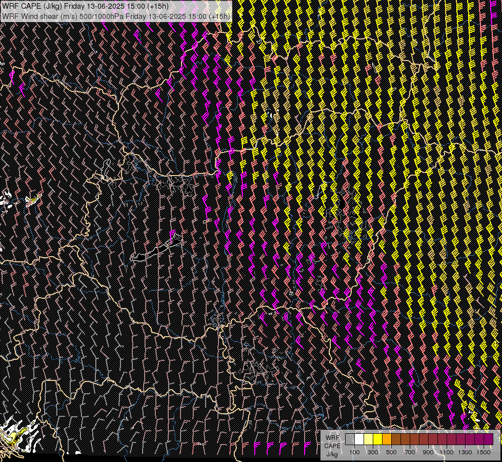This screenshot has height=462, width=502.
Task: Click the WRF CAPE J/kg legend title
Action: 332,446
